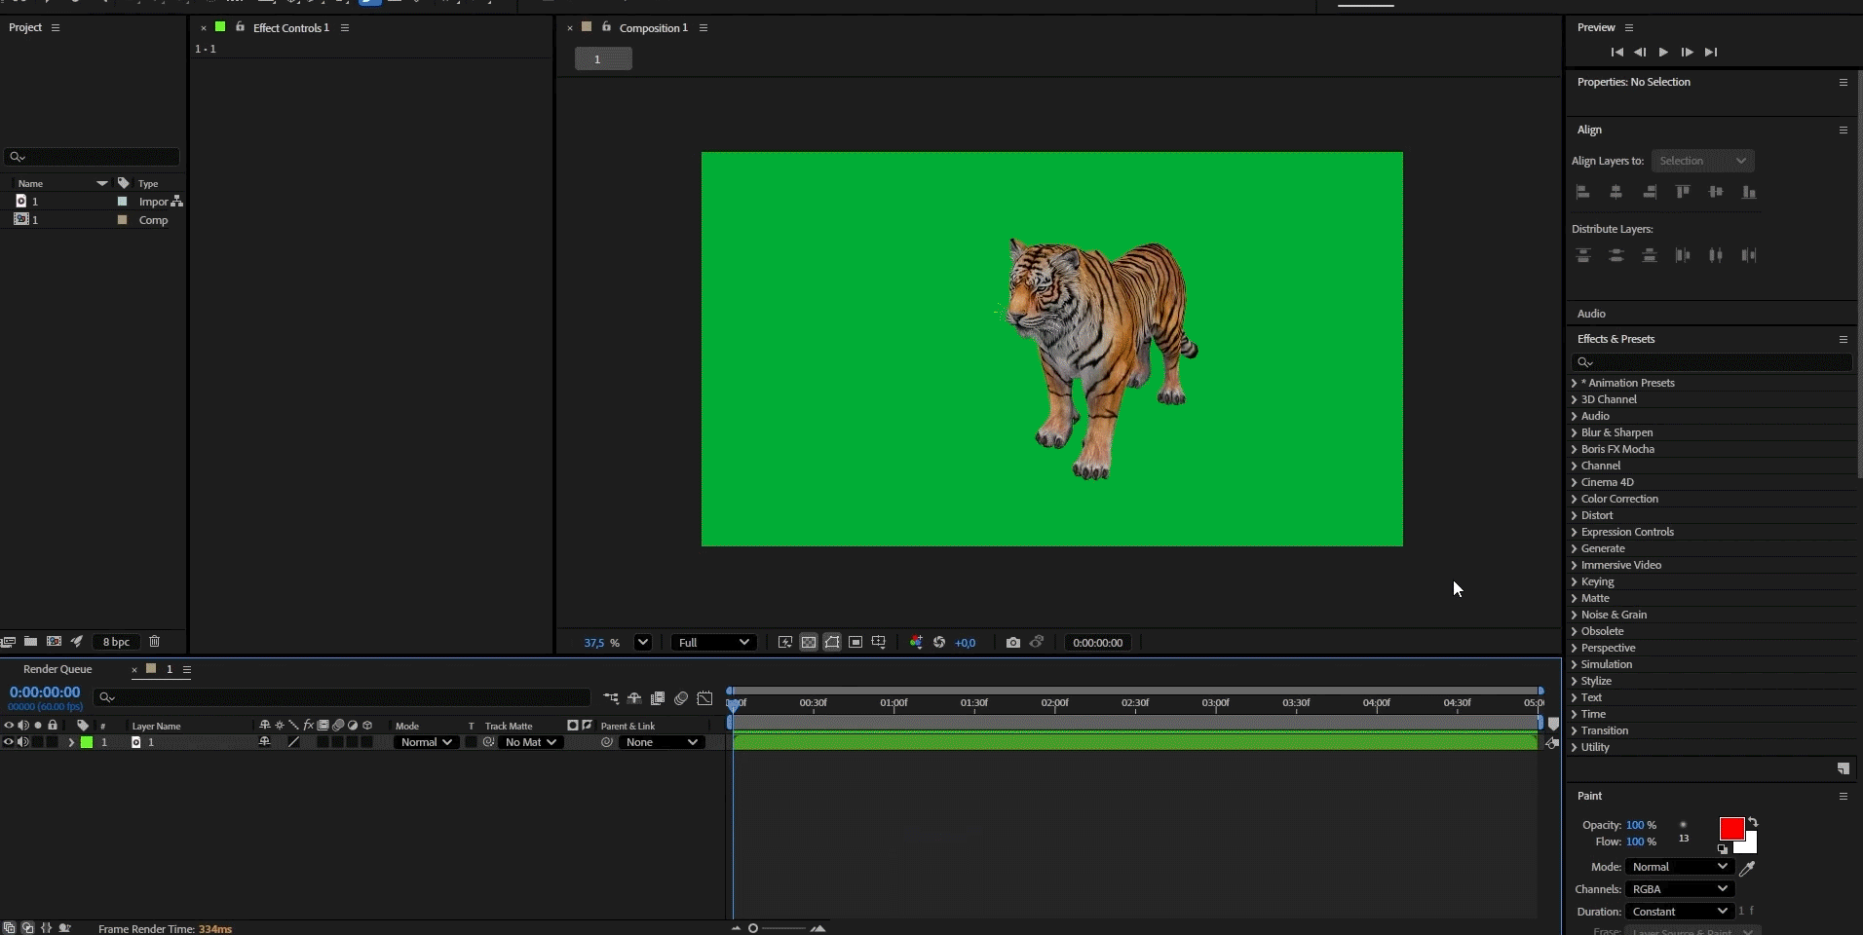The image size is (1863, 935).
Task: Open the Project panel menu
Action: point(56,27)
